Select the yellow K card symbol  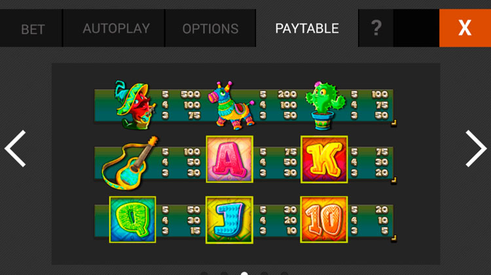tap(324, 159)
